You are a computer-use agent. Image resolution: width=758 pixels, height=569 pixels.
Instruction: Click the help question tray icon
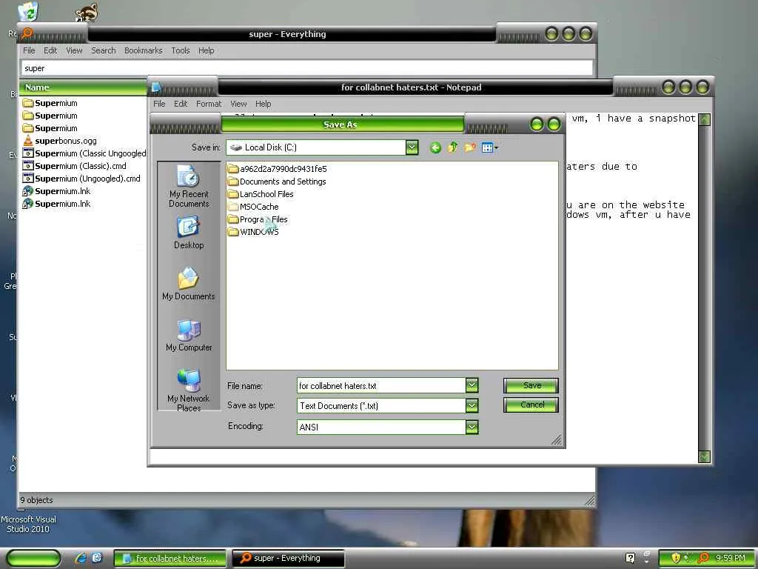[x=630, y=558]
